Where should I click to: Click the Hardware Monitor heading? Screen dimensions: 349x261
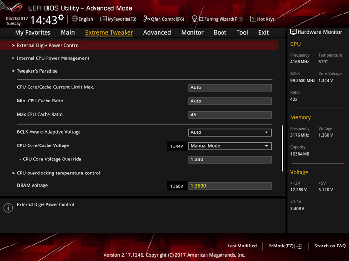point(320,32)
